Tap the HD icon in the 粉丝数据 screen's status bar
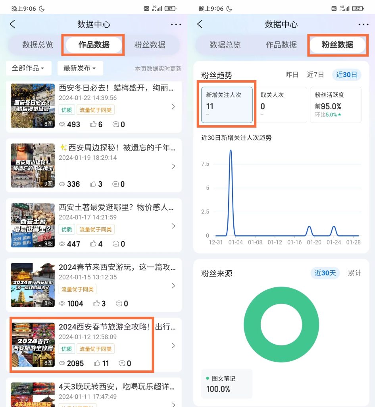 [334, 9]
